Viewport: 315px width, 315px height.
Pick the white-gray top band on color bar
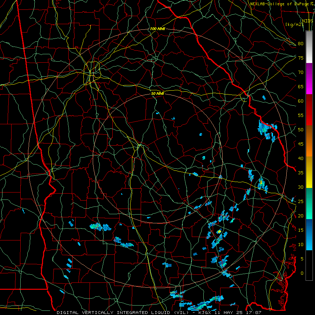[309, 47]
